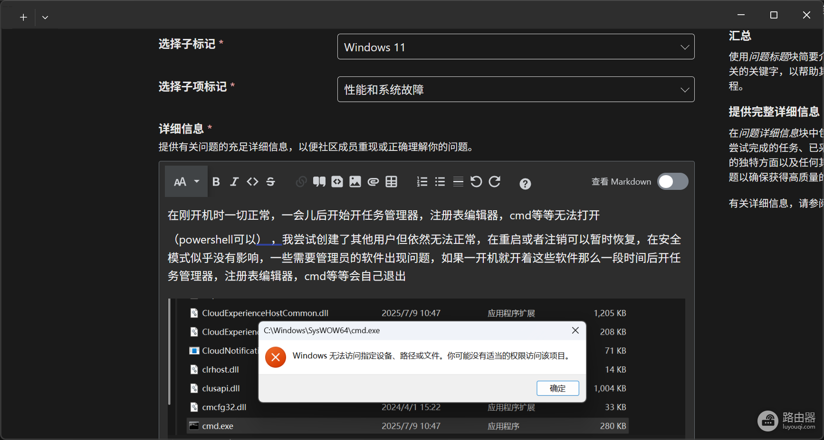Click the powershell可以 underlined text

(218, 240)
